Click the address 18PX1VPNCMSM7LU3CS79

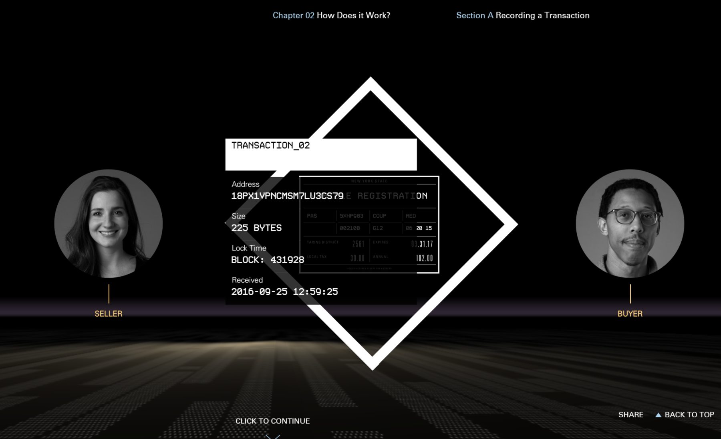pyautogui.click(x=287, y=196)
